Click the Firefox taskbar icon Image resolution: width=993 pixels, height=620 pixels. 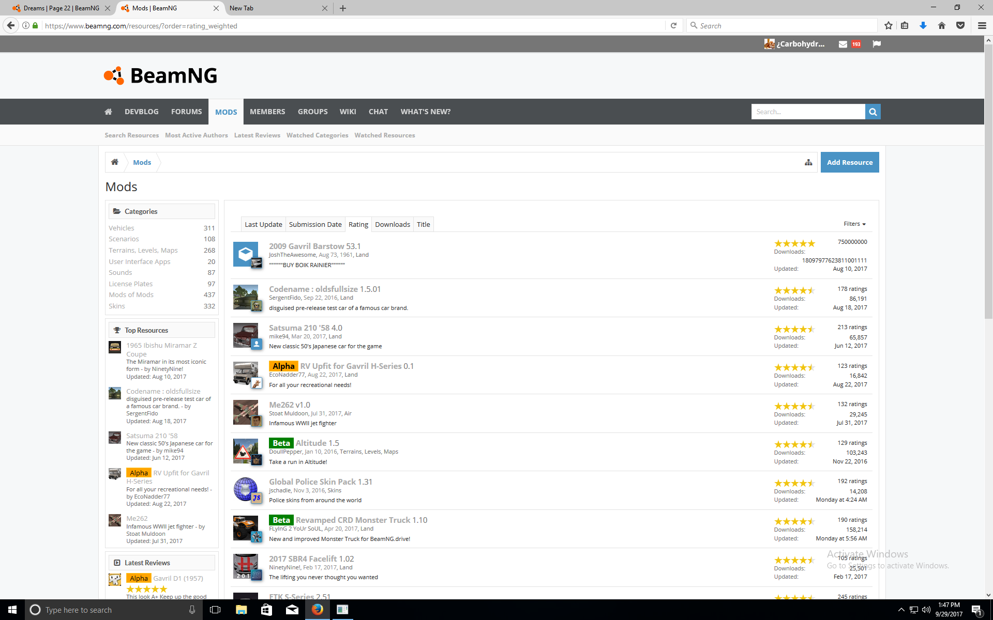click(x=317, y=610)
